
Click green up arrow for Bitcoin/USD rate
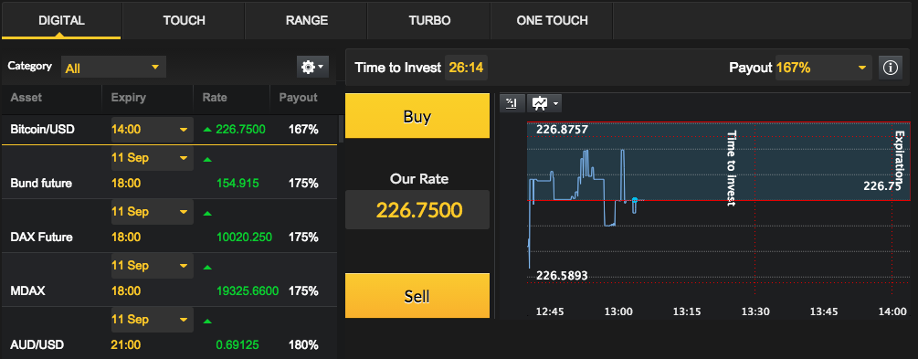[206, 130]
